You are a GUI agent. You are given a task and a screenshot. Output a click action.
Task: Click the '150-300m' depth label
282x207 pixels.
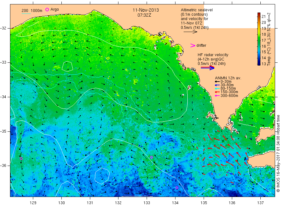pyautogui.click(x=229, y=92)
